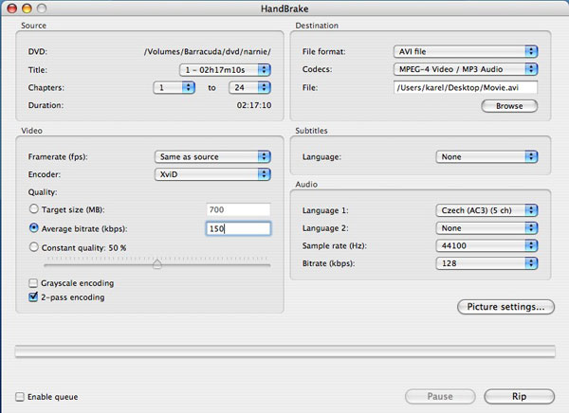The image size is (569, 413).
Task: Select the Constant quality radio button
Action: [x=34, y=247]
